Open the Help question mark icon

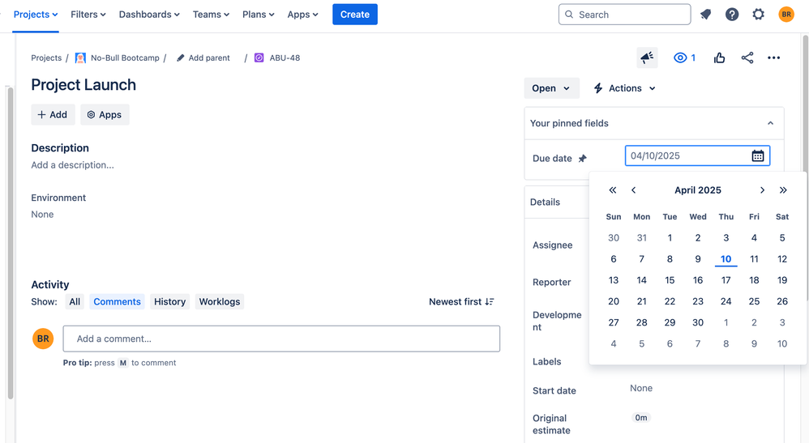pos(732,15)
